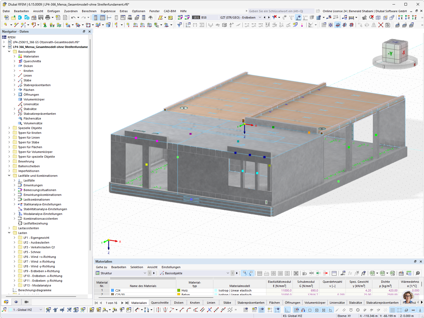The width and height of the screenshot is (424, 318).
Task: Open the Basisobjekte dropdown in table panel
Action: click(228, 273)
